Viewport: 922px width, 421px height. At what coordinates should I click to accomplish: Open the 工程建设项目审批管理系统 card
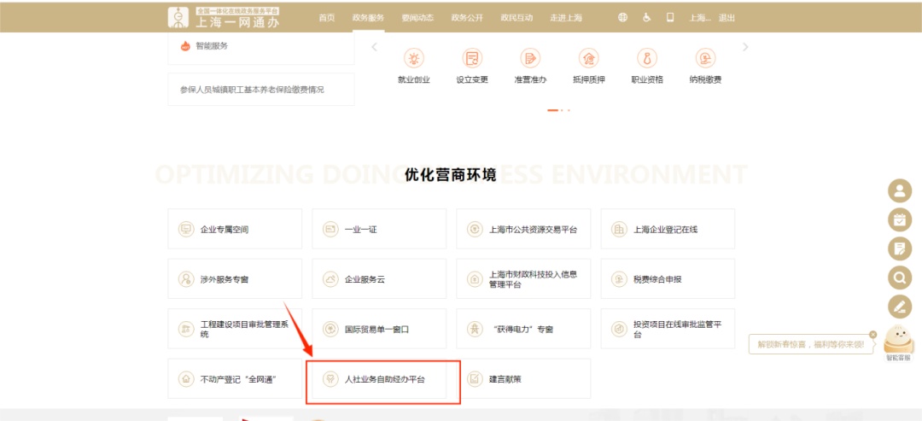click(235, 329)
